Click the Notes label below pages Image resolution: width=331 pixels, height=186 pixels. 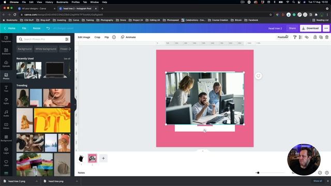tap(81, 173)
